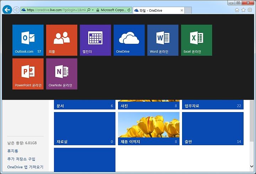The height and width of the screenshot is (174, 256).
Task: Click the OneDrive site icon in address bar
Action: (x=24, y=10)
